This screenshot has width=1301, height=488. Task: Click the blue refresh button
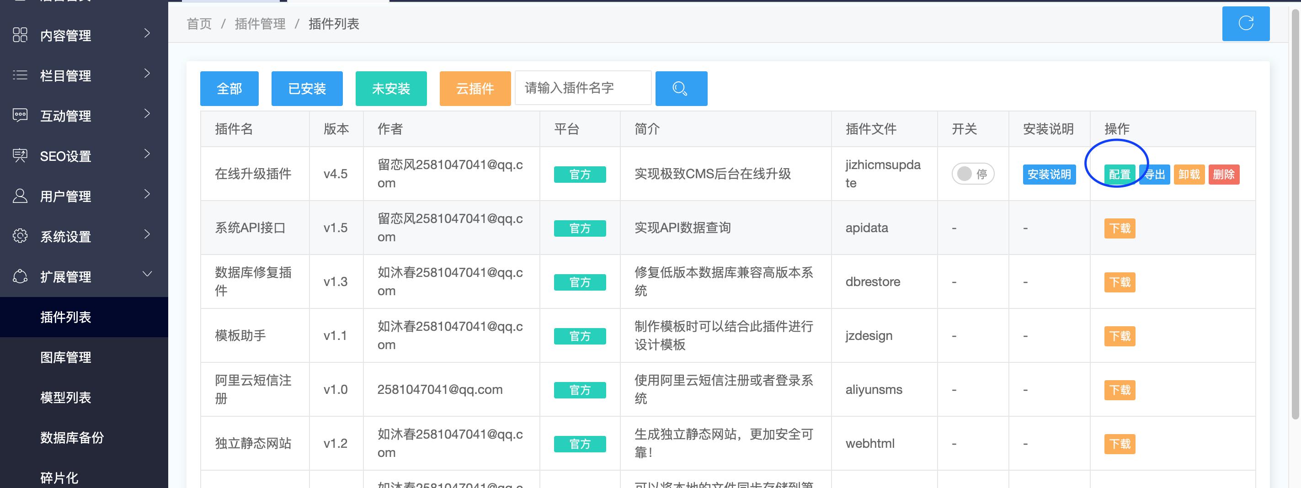coord(1245,23)
